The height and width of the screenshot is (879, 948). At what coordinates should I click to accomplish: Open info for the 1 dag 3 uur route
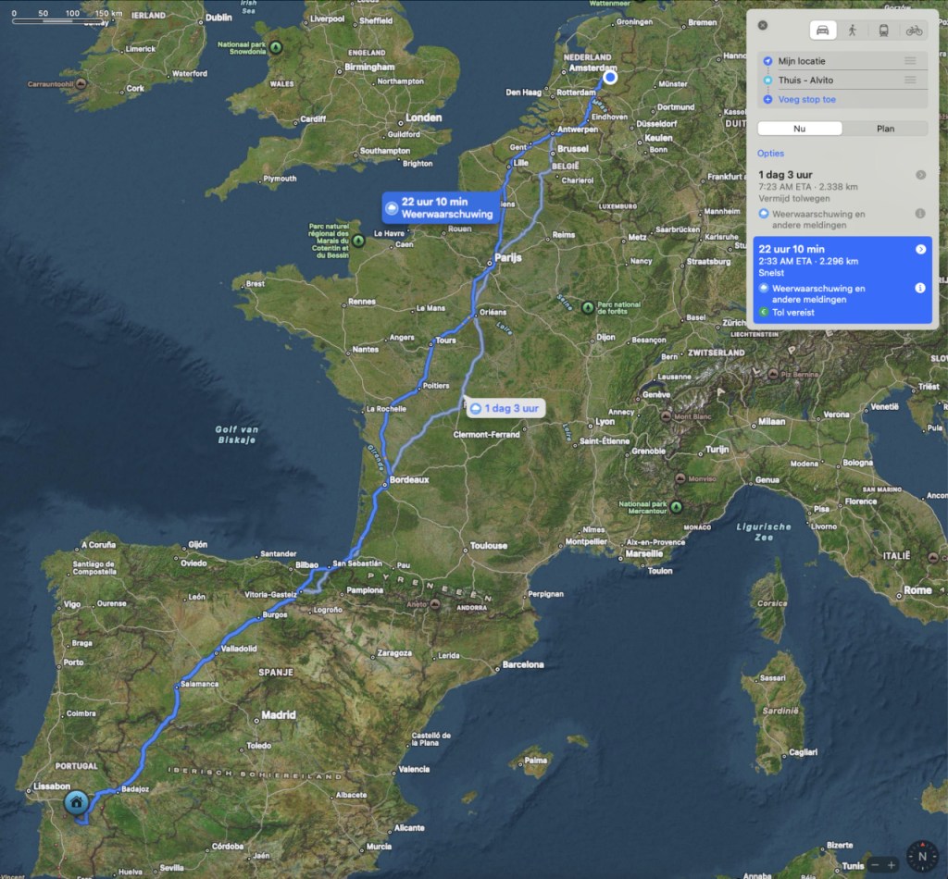click(x=920, y=214)
